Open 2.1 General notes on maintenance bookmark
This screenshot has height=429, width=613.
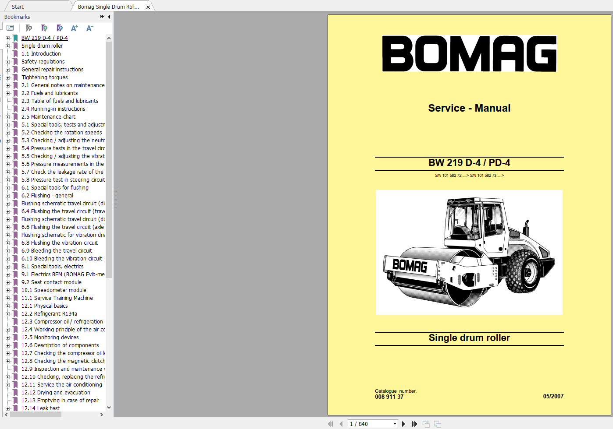(x=63, y=85)
